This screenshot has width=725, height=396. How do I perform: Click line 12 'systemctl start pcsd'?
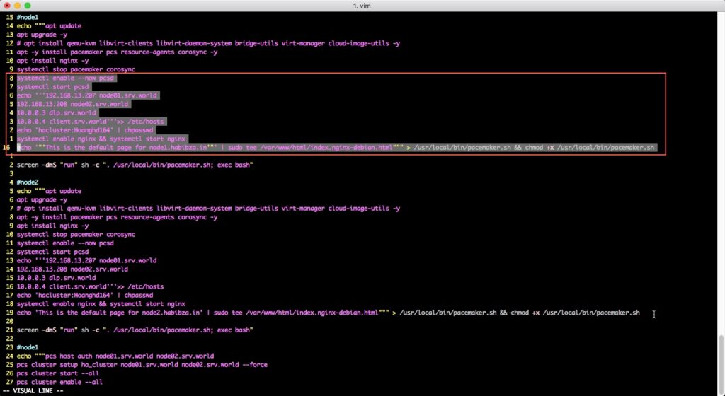point(52,252)
